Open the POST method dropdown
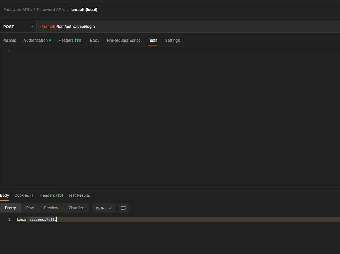The width and height of the screenshot is (340, 254). [x=18, y=27]
